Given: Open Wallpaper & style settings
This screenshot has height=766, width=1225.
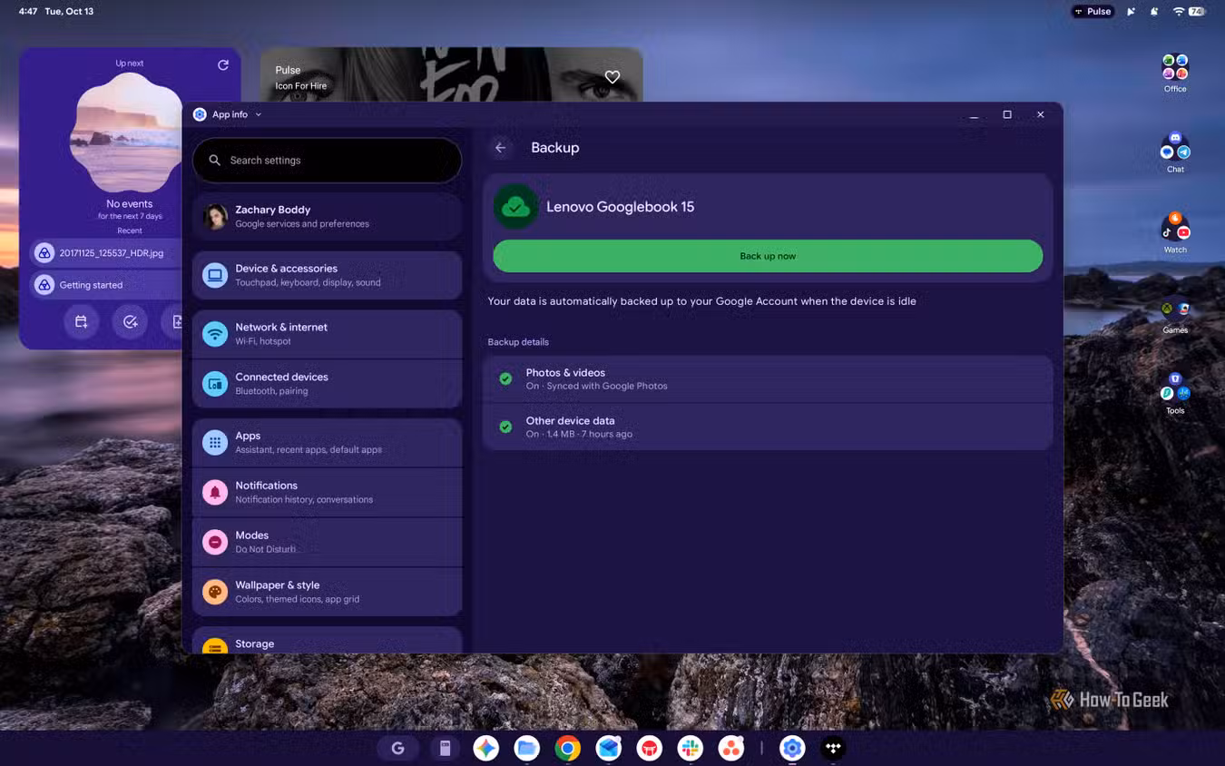Looking at the screenshot, I should [x=328, y=593].
